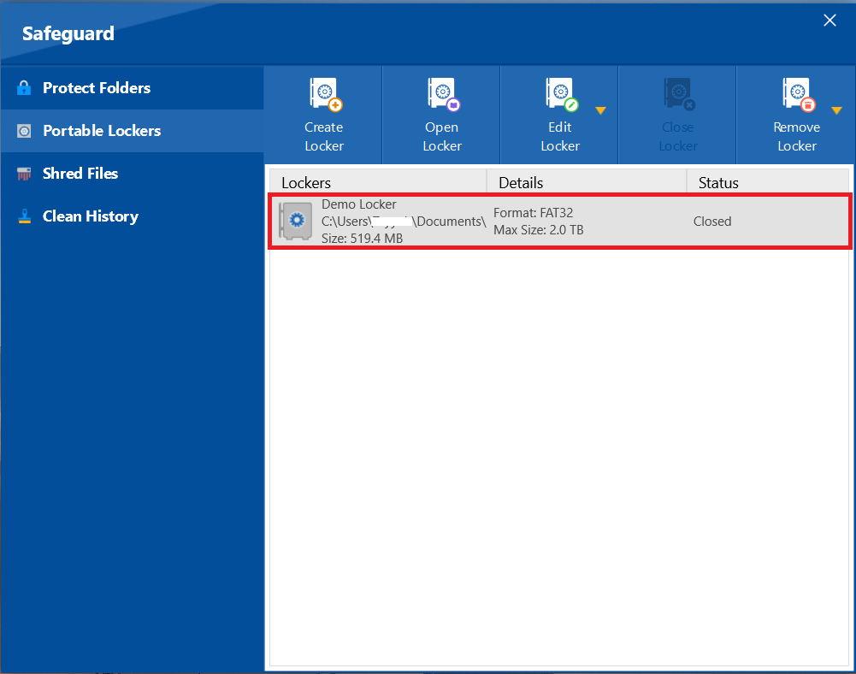The height and width of the screenshot is (674, 856).
Task: Click the Create Locker label
Action: [x=324, y=137]
